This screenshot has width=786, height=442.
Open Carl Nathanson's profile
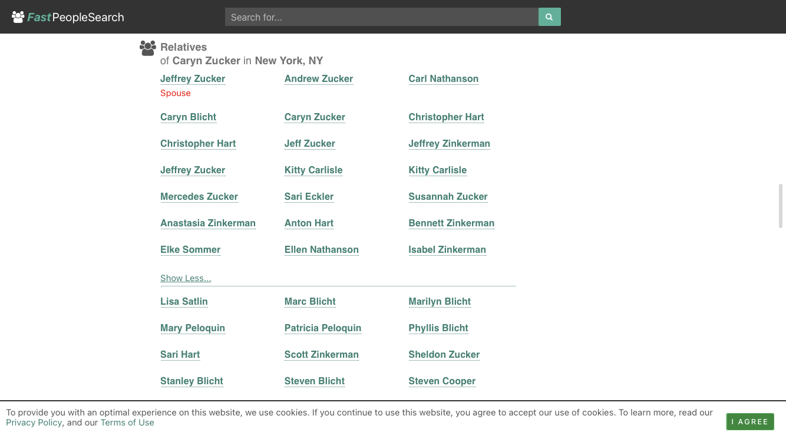click(444, 78)
